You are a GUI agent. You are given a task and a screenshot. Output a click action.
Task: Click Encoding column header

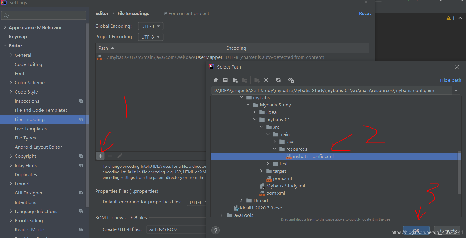296,48
